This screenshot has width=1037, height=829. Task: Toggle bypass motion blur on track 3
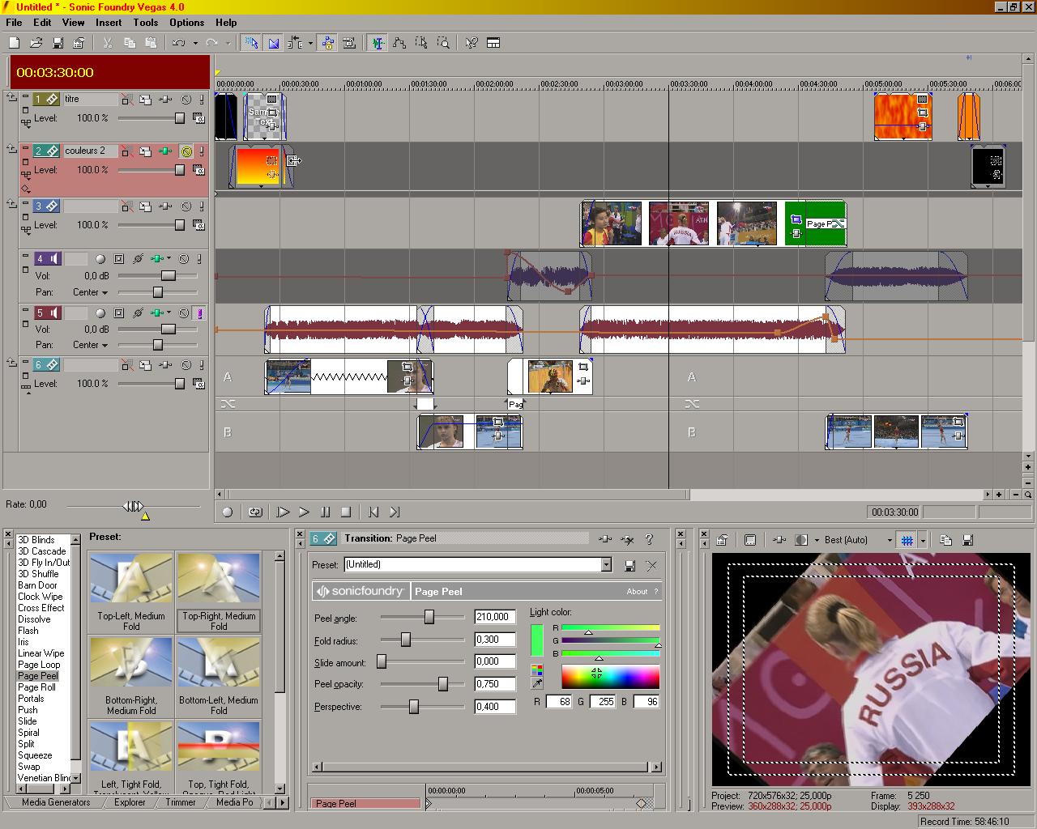[126, 206]
